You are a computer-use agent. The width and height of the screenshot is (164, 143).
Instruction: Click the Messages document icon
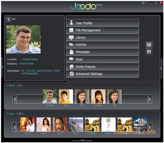[71, 52]
